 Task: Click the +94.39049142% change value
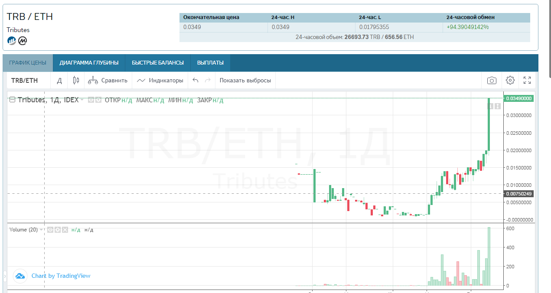click(468, 27)
